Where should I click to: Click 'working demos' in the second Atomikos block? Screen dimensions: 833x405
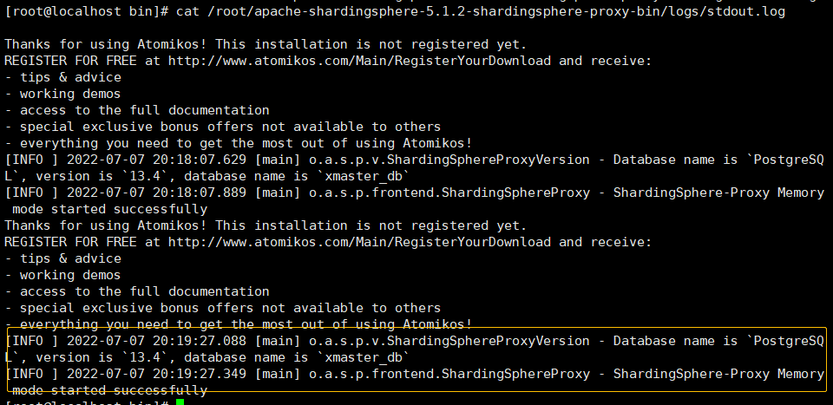coord(69,275)
